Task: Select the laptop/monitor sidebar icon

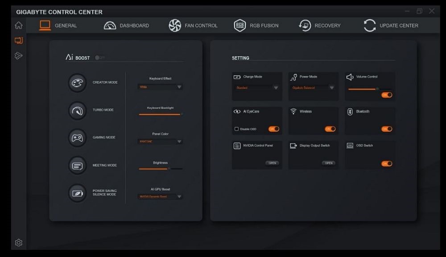Action: coord(18,41)
